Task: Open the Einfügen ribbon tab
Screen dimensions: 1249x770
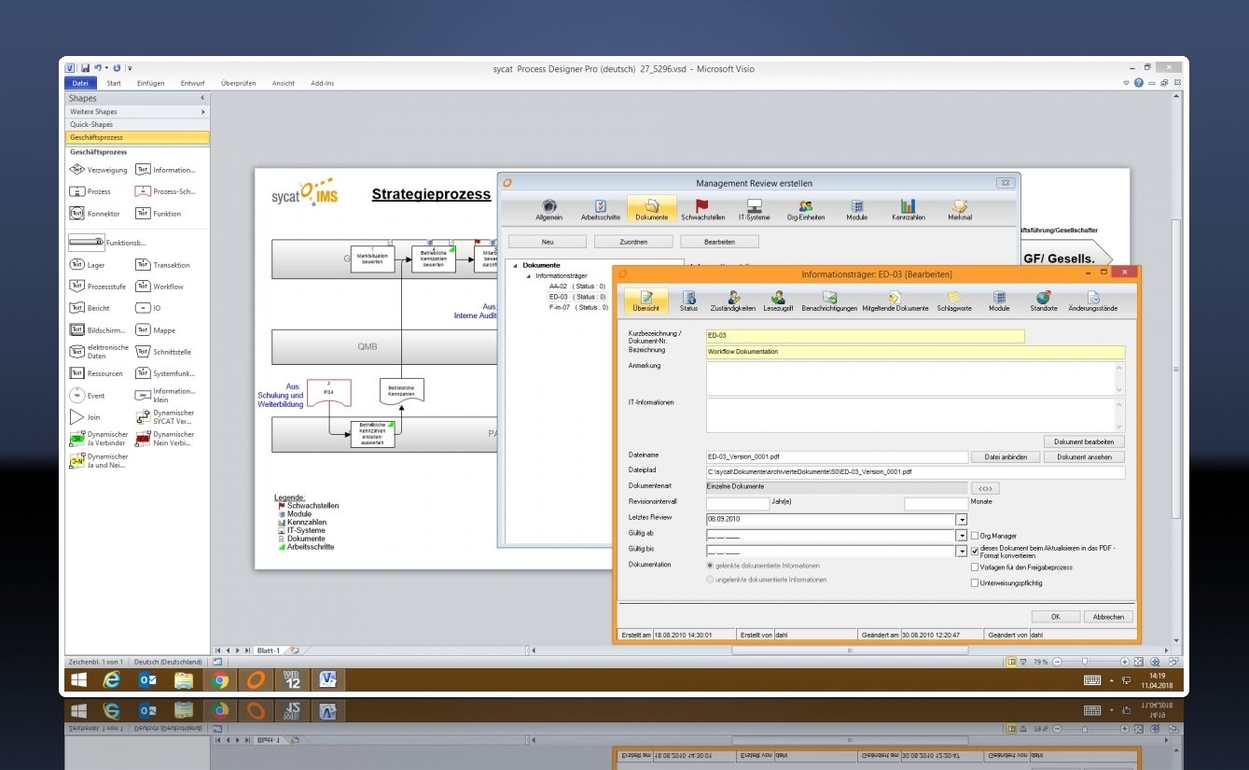Action: pyautogui.click(x=150, y=83)
